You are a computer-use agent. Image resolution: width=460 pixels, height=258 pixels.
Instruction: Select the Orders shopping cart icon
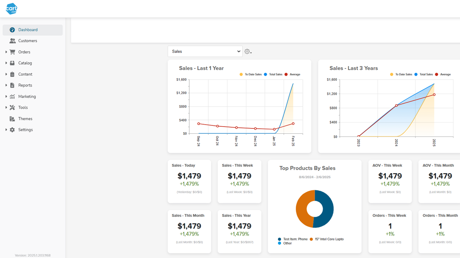(12, 52)
